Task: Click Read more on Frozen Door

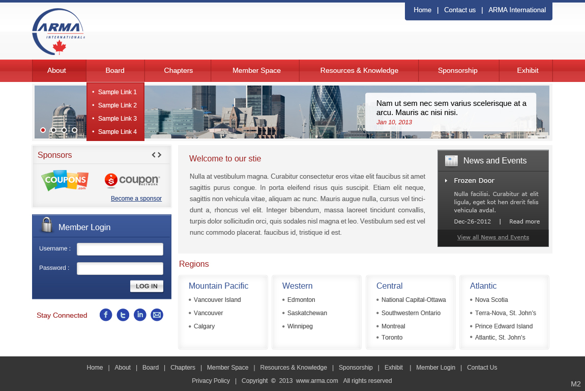Action: (x=524, y=221)
